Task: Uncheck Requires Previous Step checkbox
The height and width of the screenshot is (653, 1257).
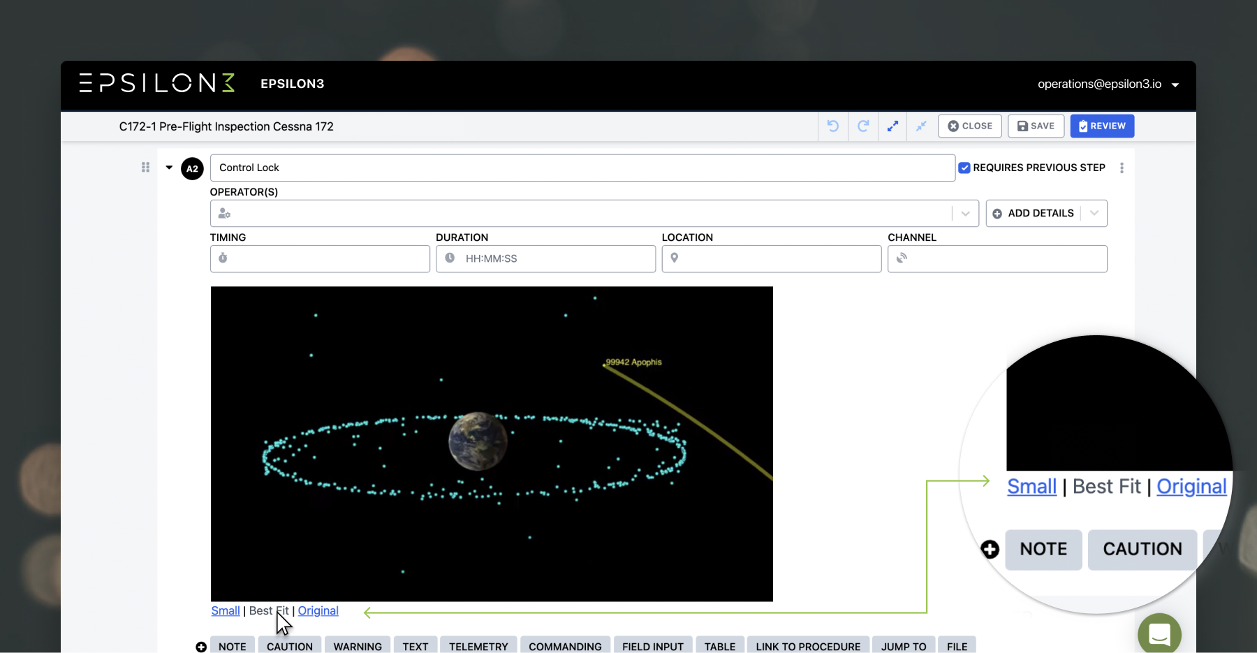Action: pyautogui.click(x=964, y=168)
